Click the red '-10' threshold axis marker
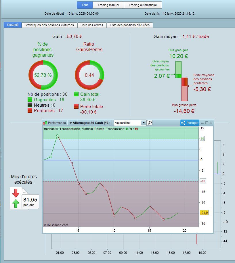This screenshot has width=235, height=263. point(203,181)
